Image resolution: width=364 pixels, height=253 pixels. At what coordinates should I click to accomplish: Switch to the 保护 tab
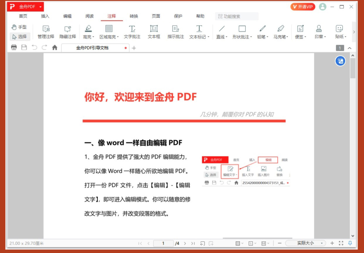point(178,16)
